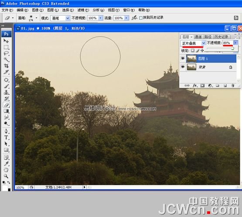Select the Brush tool in toolbox
Screen dimensions: 242x217
click(x=6, y=86)
